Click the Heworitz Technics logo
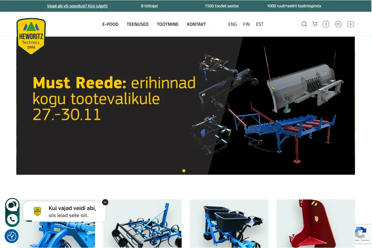 tap(31, 36)
